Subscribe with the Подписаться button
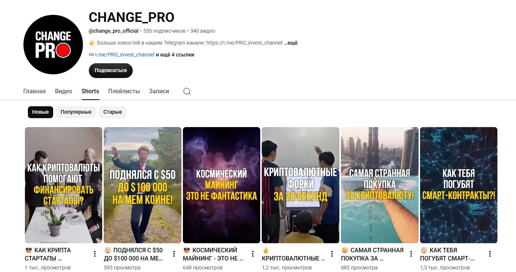Screen dimensions: 516x272 [111, 71]
